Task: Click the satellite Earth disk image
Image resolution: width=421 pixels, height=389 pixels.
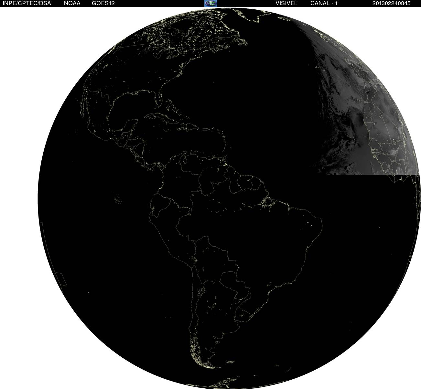Action: click(230, 198)
